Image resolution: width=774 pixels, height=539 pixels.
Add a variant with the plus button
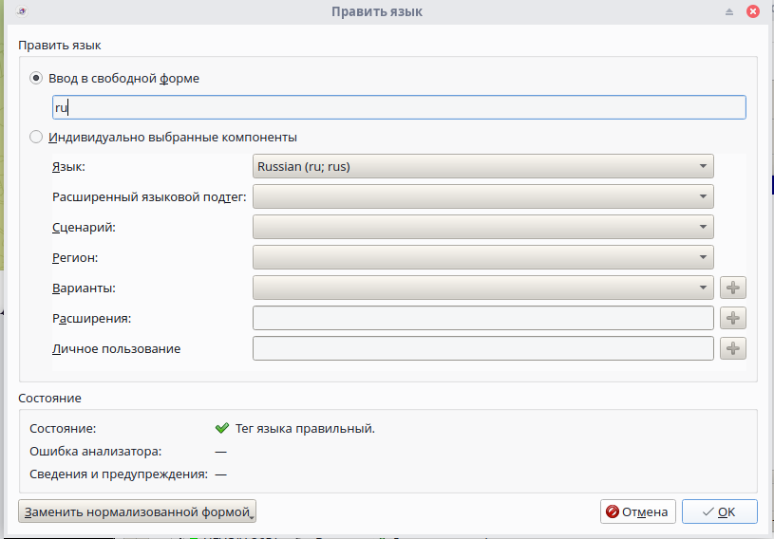pos(733,288)
